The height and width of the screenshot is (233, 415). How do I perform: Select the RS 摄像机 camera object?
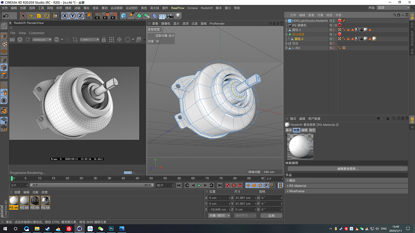pos(299,25)
